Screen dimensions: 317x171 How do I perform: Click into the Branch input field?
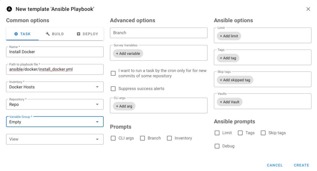(158, 33)
